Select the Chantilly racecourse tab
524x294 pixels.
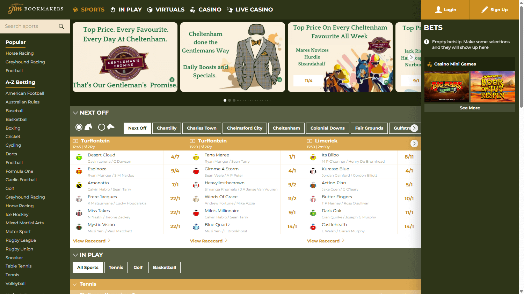pos(167,128)
